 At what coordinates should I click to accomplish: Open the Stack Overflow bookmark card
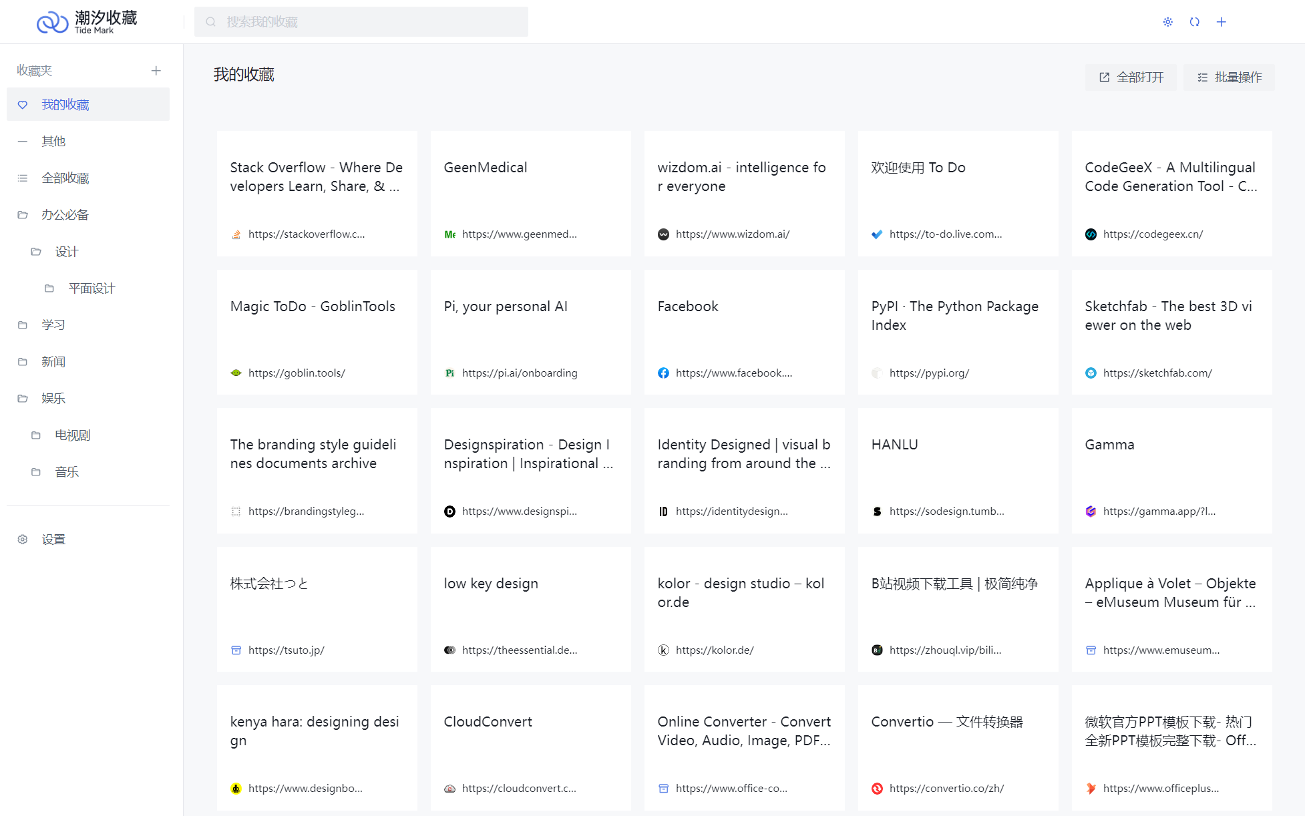point(317,194)
